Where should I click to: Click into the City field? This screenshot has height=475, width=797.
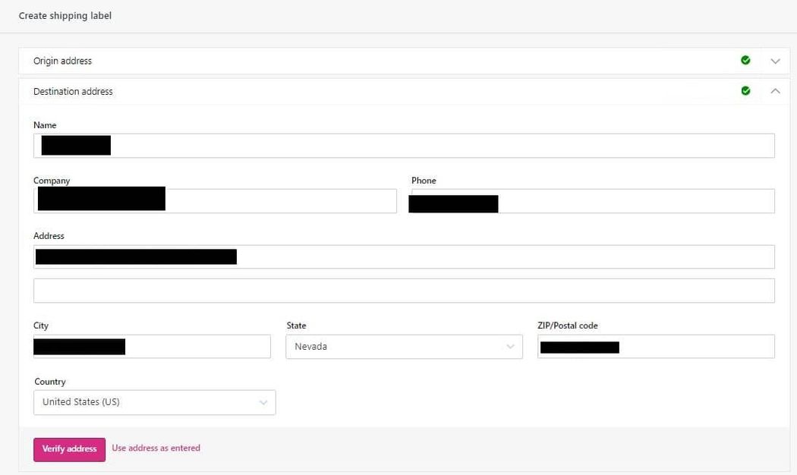tap(197, 347)
